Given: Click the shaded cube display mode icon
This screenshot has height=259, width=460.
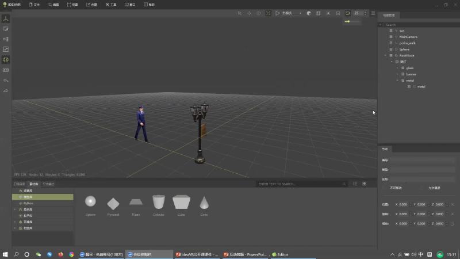Looking at the screenshot, I should [x=309, y=13].
